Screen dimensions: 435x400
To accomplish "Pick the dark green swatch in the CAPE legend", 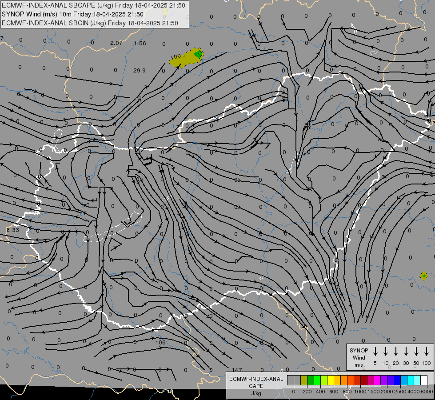I will click(x=311, y=380).
